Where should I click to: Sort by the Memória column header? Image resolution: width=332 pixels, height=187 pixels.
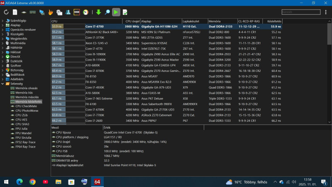pos(223,21)
